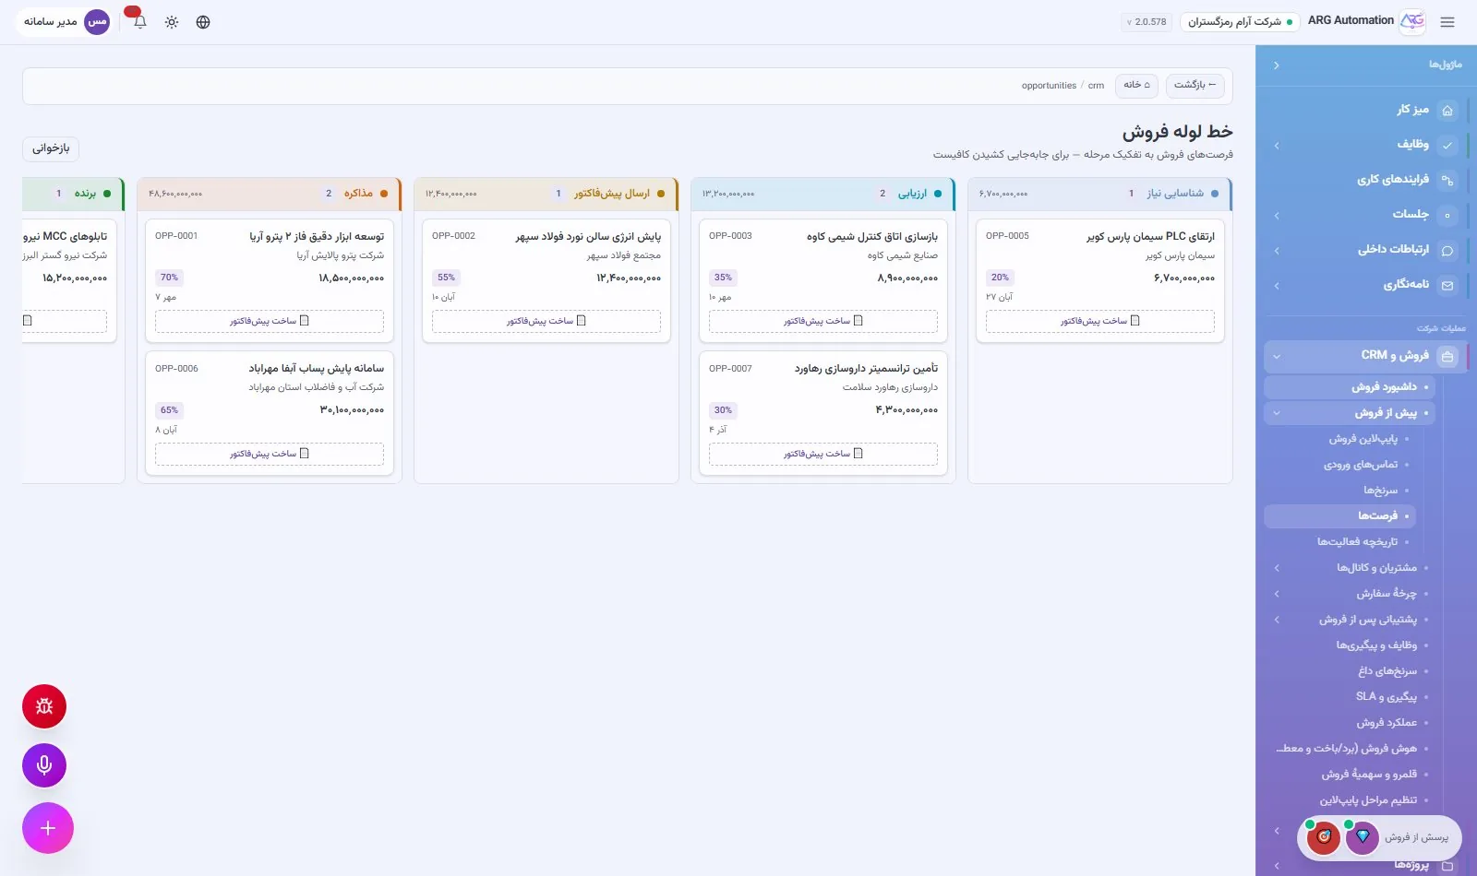
Task: Click the diamond assistant icon in پرسش از فروش
Action: coord(1362,837)
